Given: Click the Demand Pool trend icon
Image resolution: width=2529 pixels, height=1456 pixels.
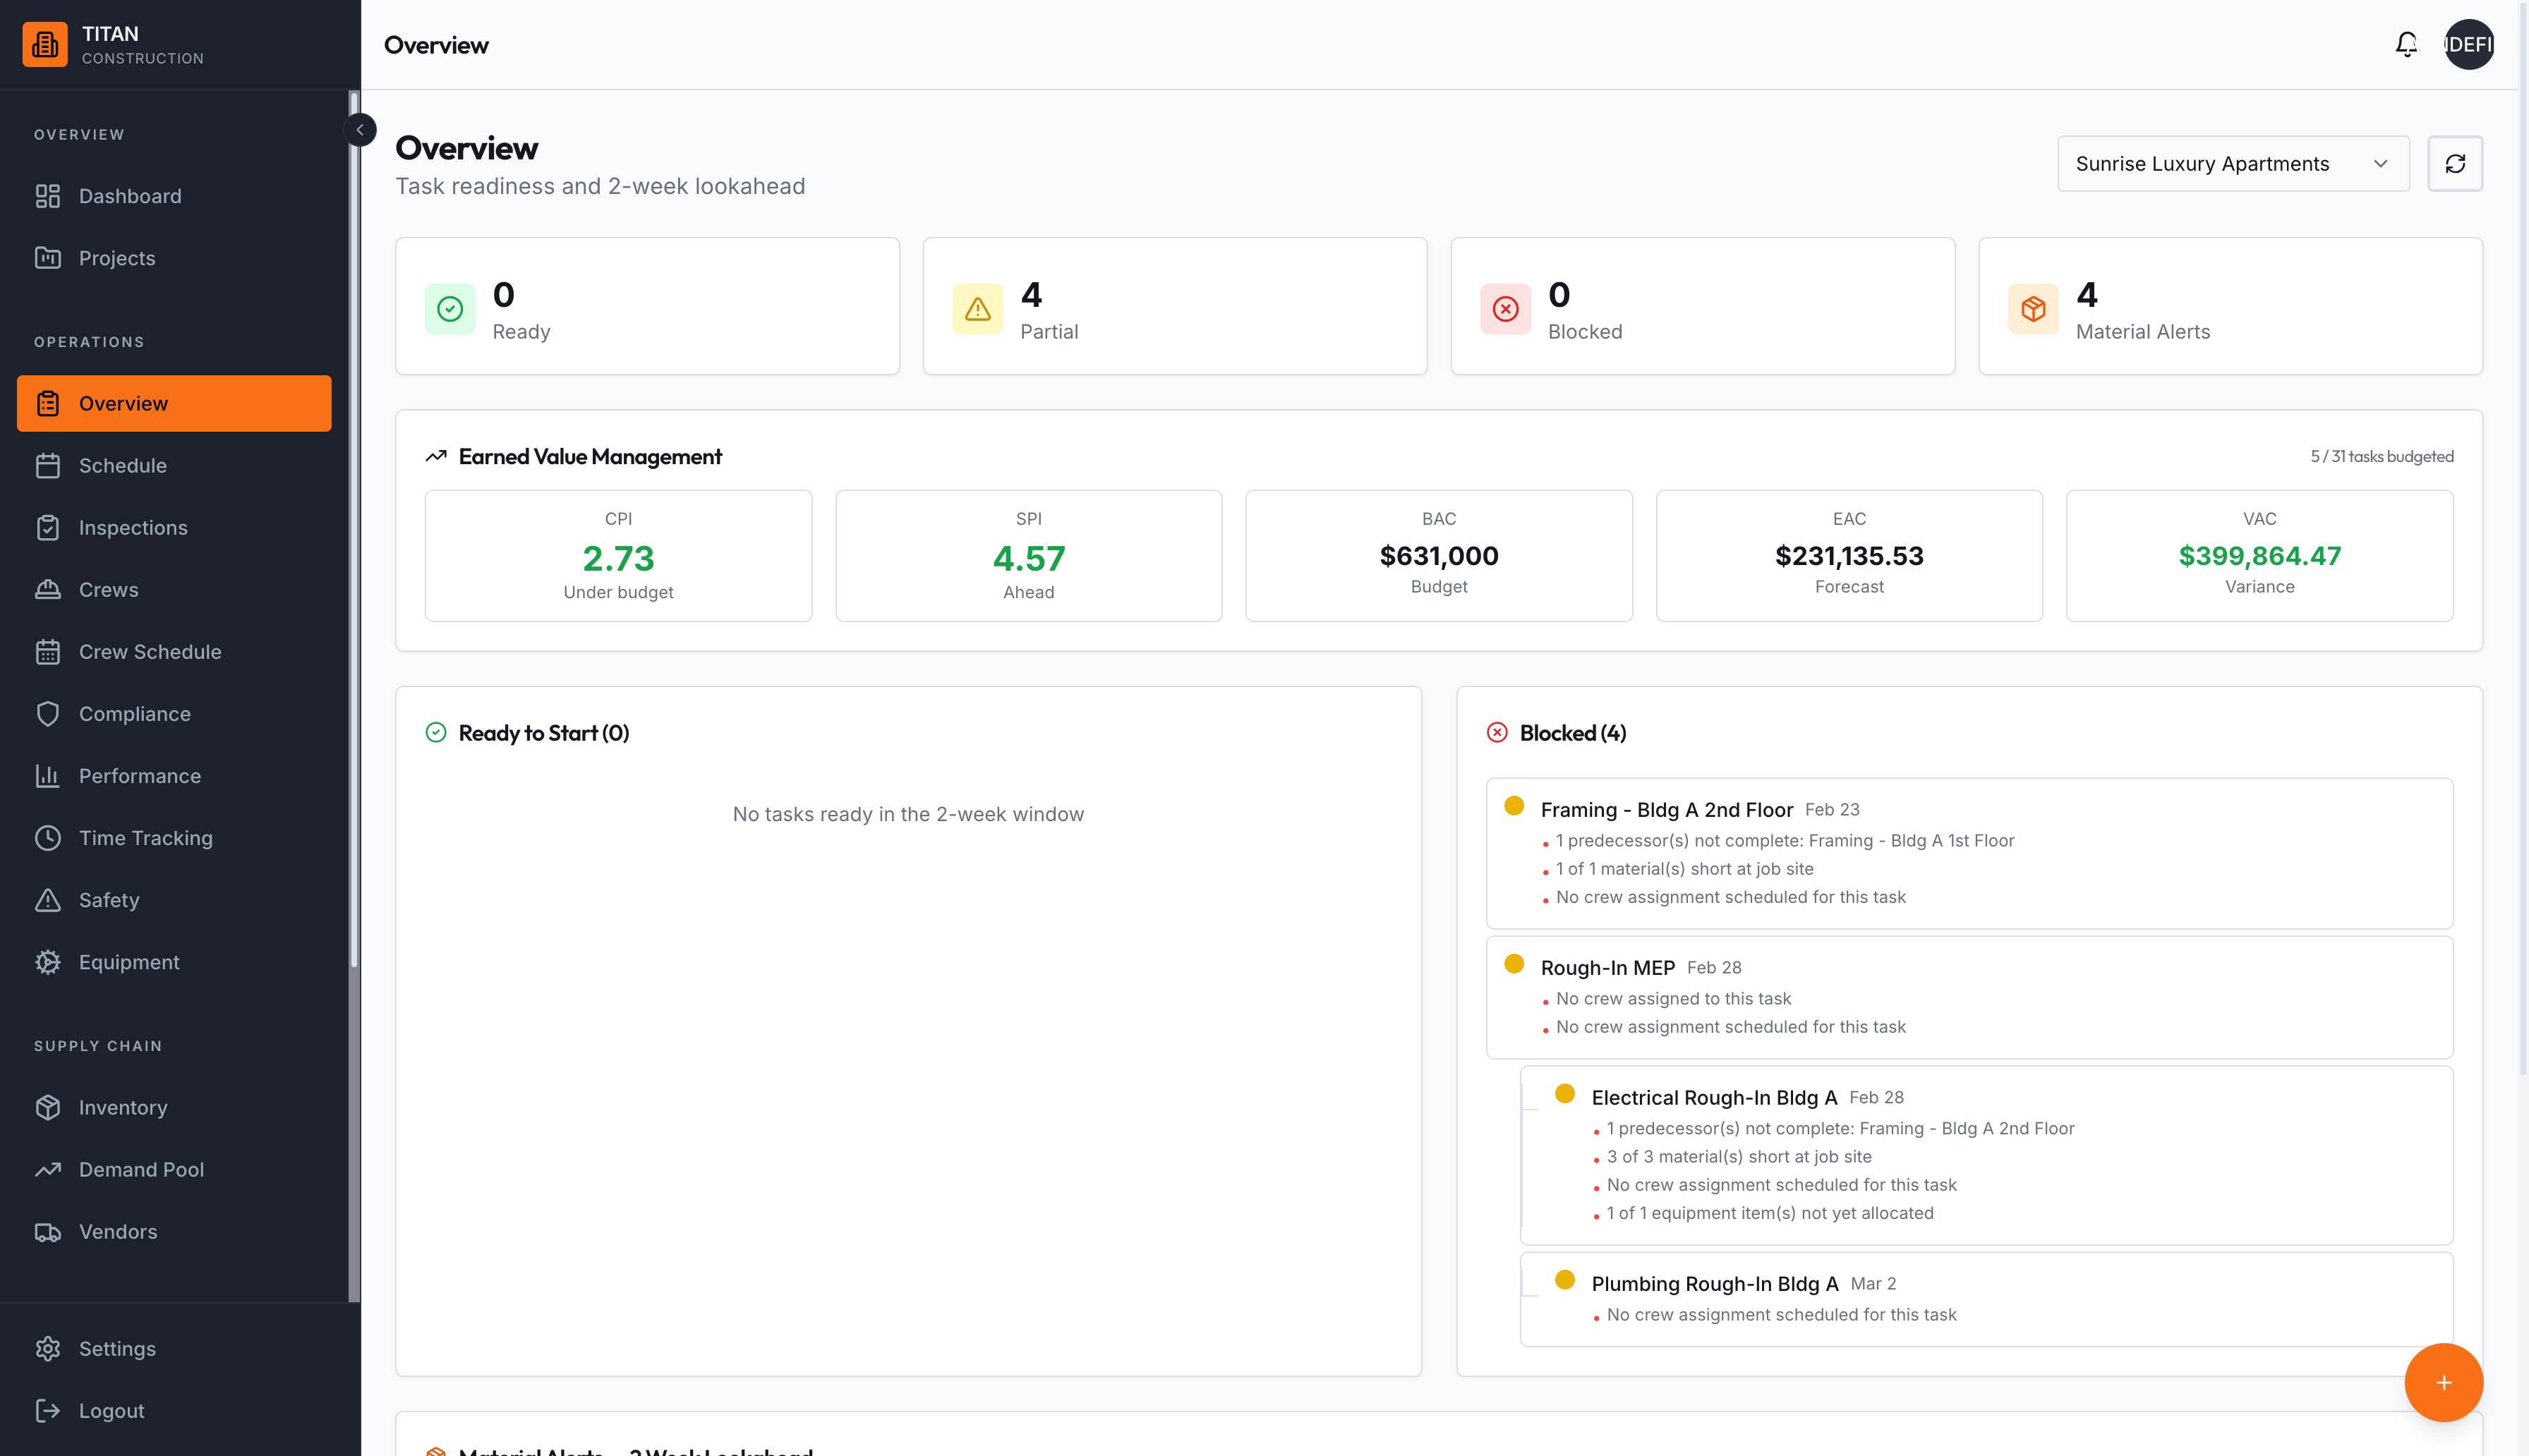Looking at the screenshot, I should tap(48, 1169).
